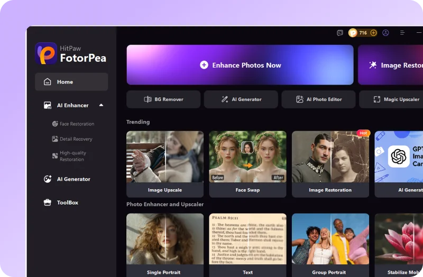Click the coin icon beside 716 credits

click(x=353, y=33)
